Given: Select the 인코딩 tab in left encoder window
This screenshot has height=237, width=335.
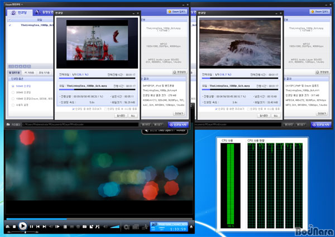Looking at the screenshot, I should tap(20, 13).
